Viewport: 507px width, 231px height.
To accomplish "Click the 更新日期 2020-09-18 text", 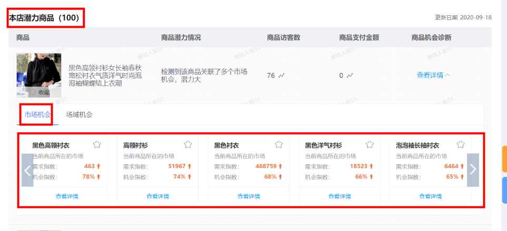I will (x=463, y=17).
